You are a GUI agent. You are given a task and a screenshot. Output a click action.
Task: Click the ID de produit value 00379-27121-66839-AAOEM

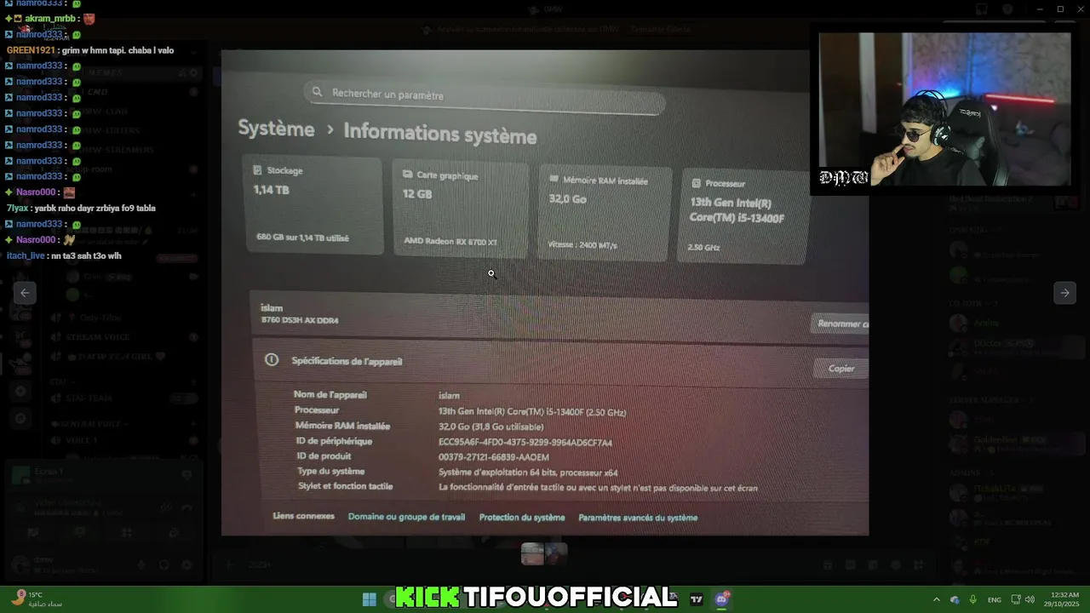pyautogui.click(x=494, y=457)
